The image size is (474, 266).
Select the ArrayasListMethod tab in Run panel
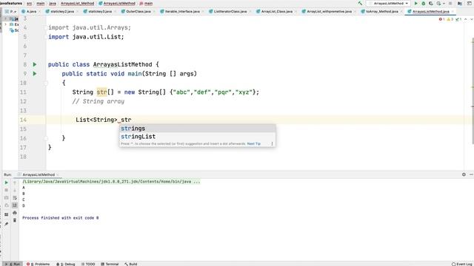click(x=39, y=174)
